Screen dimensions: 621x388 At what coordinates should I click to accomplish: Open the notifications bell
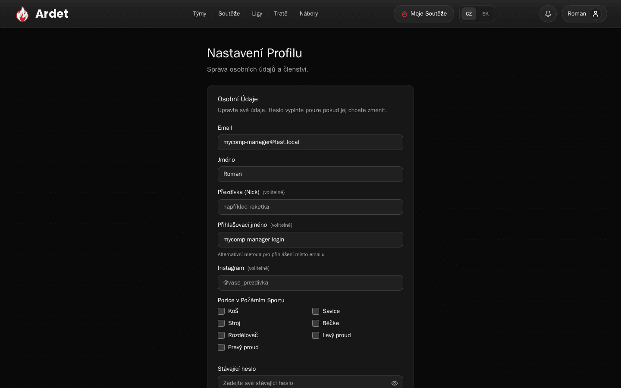548,14
